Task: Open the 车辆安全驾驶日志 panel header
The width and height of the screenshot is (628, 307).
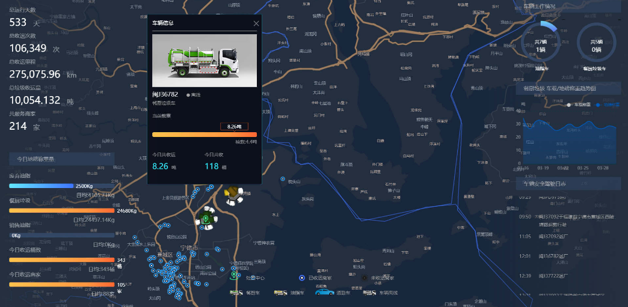Action: pyautogui.click(x=568, y=184)
